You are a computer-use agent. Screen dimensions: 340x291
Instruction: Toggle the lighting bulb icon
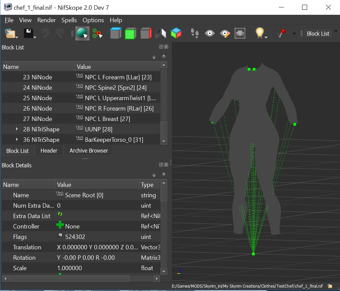pos(259,33)
